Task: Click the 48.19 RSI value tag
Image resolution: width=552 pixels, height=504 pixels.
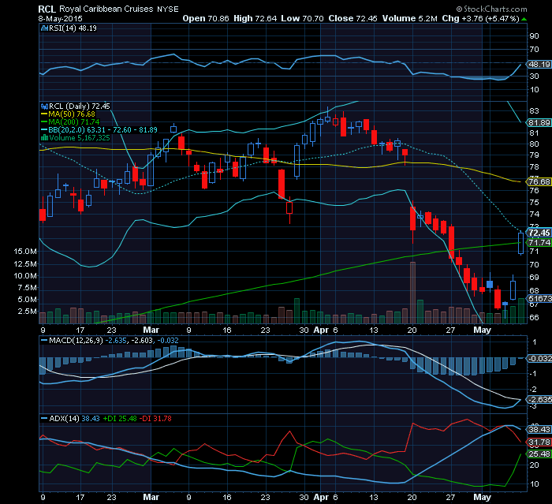Action: tap(539, 64)
